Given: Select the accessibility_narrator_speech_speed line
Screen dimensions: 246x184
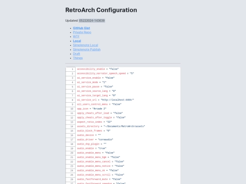Looking at the screenshot, I should pos(106,74).
